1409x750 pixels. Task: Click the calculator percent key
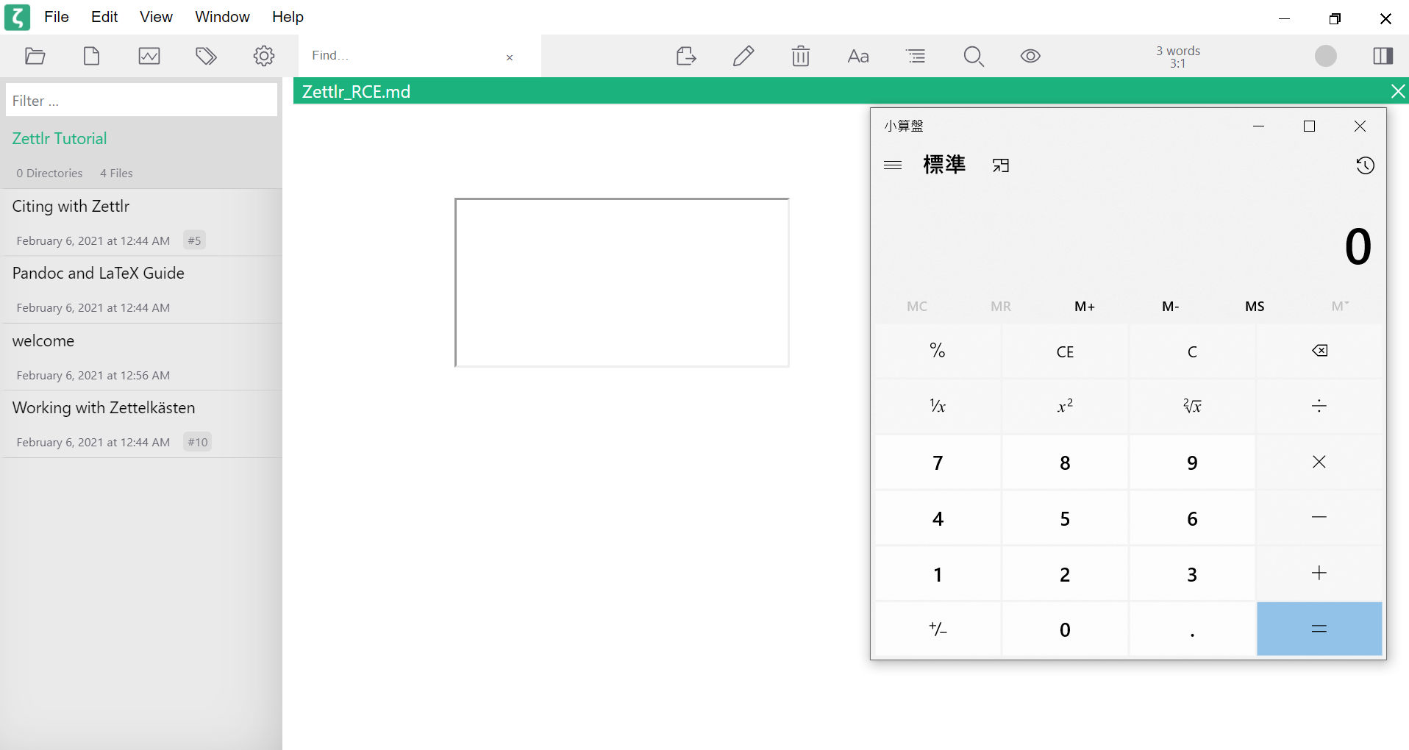tap(938, 351)
